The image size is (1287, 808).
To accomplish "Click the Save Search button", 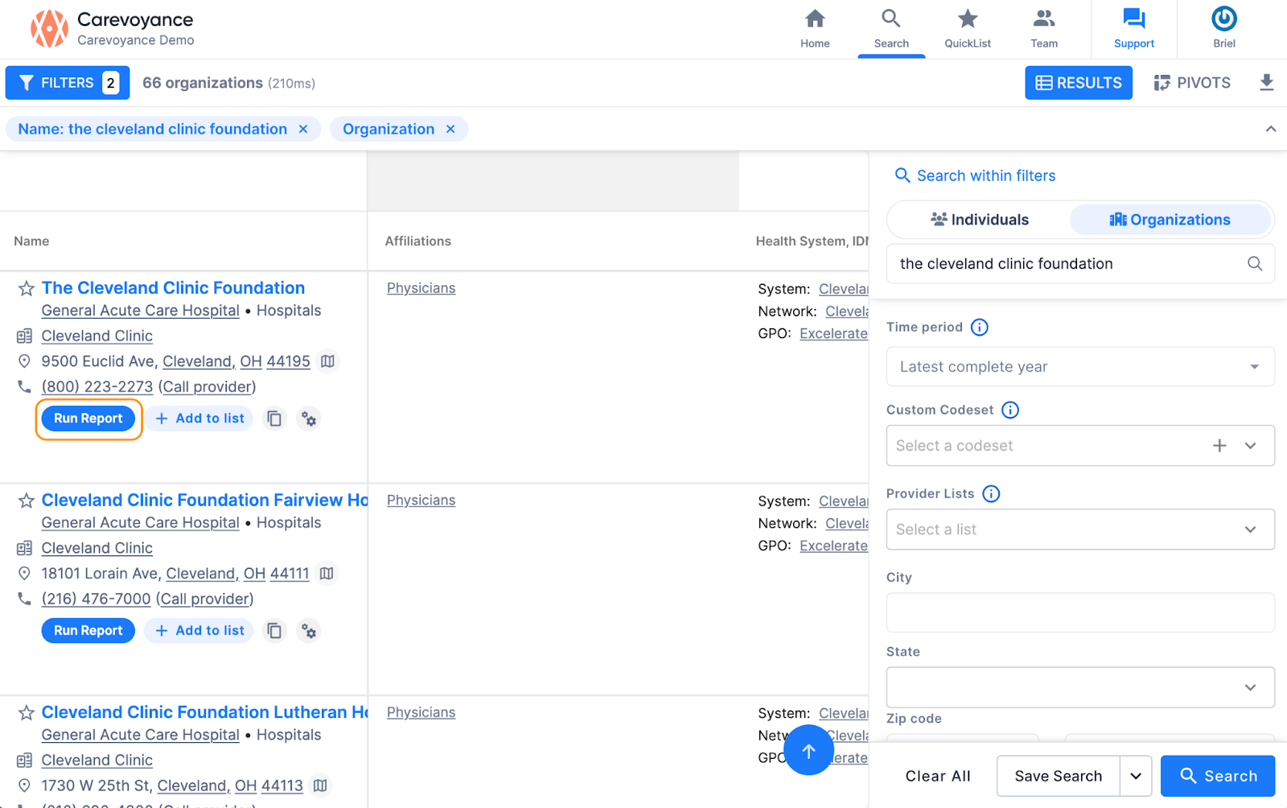I will pos(1058,777).
